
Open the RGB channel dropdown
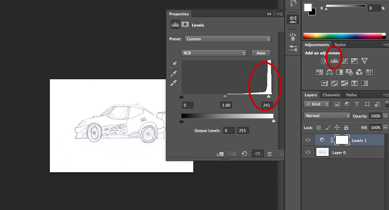[x=214, y=53]
